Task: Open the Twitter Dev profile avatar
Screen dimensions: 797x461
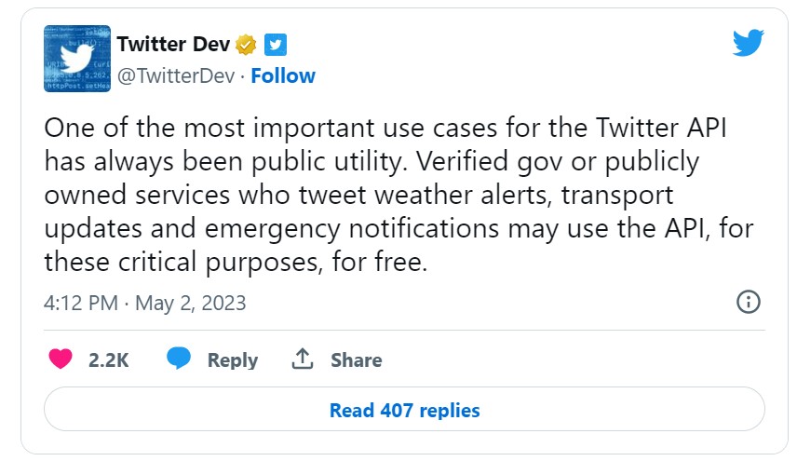Action: tap(77, 59)
